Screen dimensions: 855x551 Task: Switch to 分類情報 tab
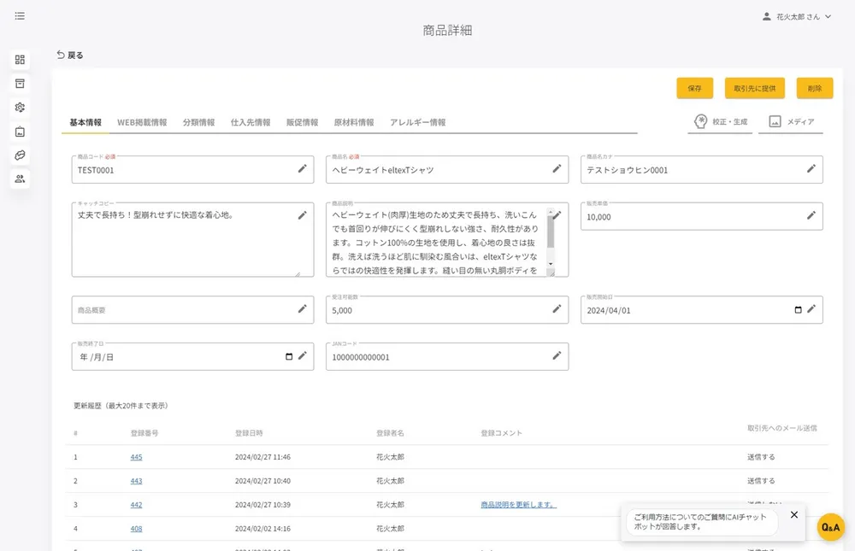198,122
